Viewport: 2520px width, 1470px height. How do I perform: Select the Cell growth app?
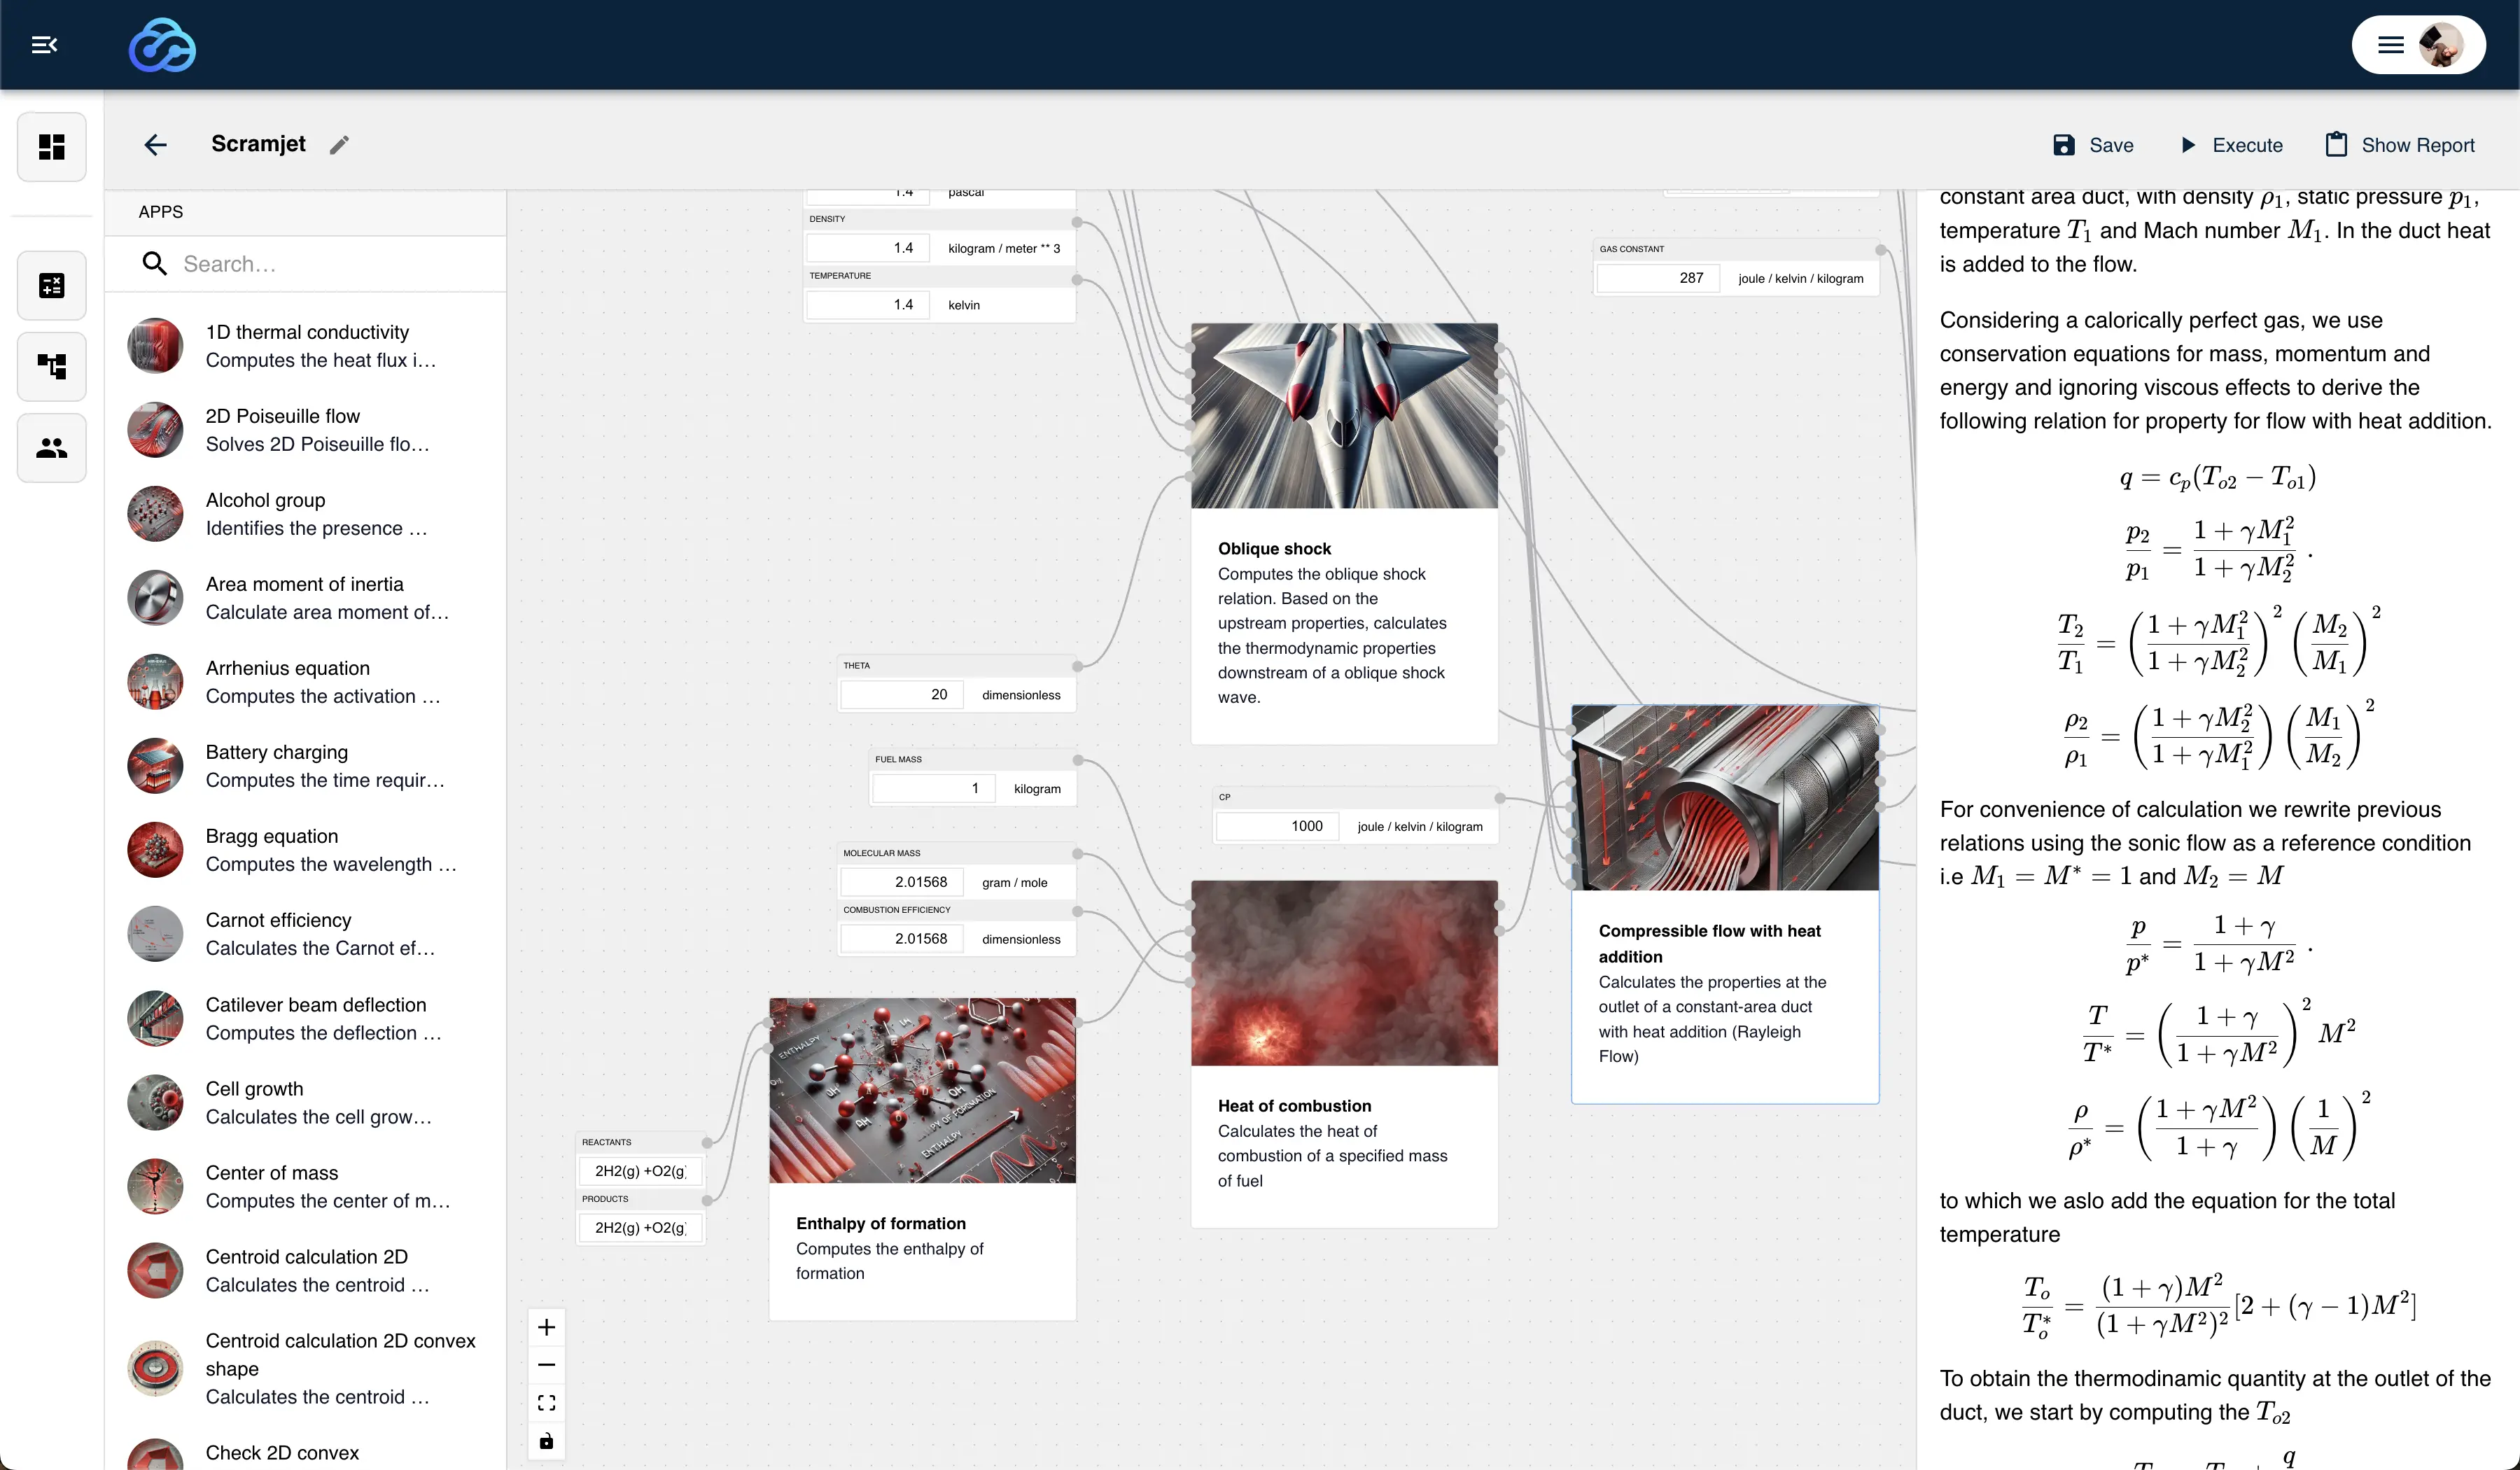point(306,1103)
